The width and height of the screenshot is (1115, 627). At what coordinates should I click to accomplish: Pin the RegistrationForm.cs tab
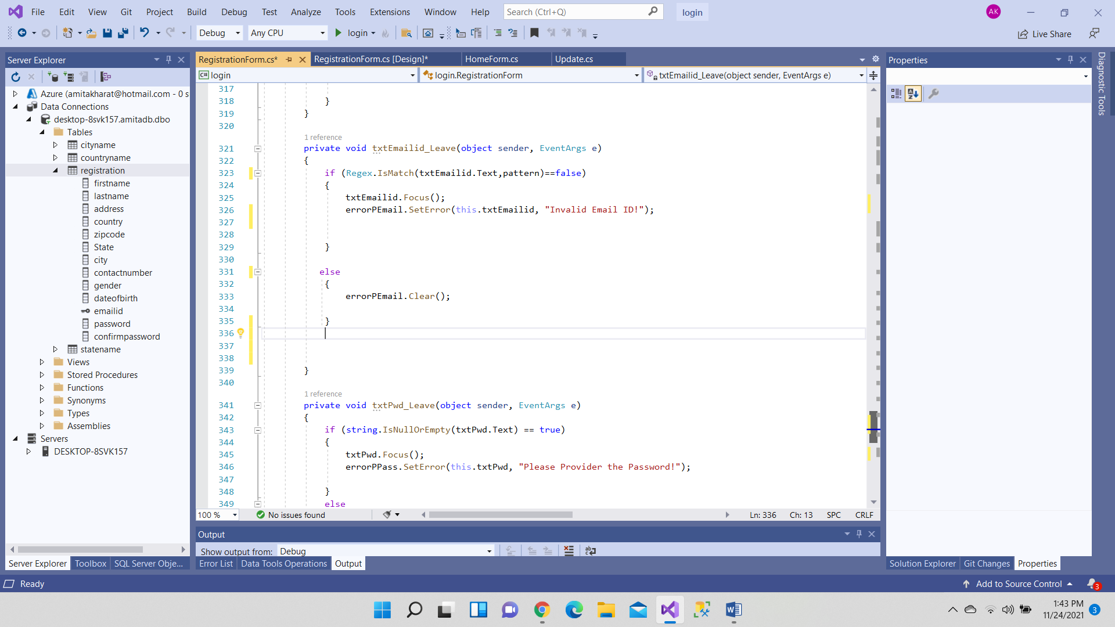289,59
